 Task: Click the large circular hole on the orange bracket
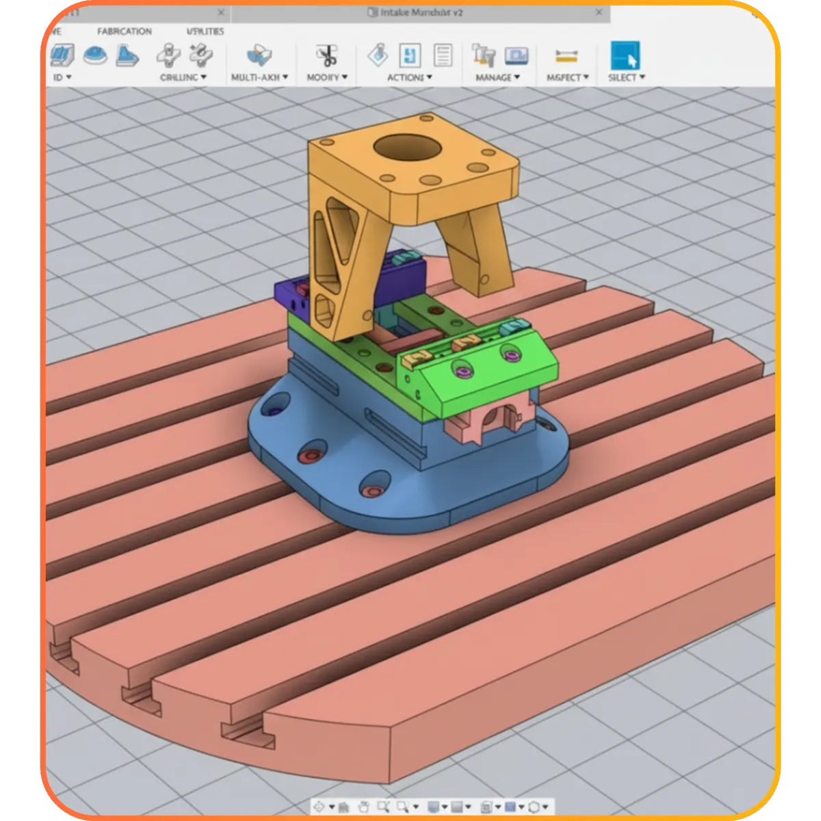406,148
